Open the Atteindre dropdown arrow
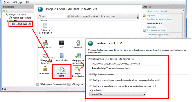Screen dimensions: 192x102 pos(81,16)
